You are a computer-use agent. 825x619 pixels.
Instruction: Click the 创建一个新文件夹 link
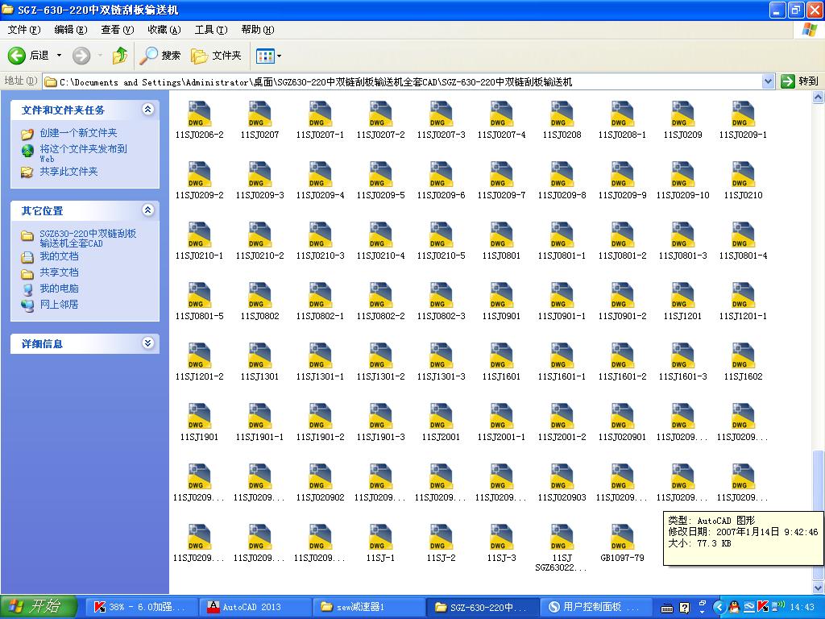[78, 133]
